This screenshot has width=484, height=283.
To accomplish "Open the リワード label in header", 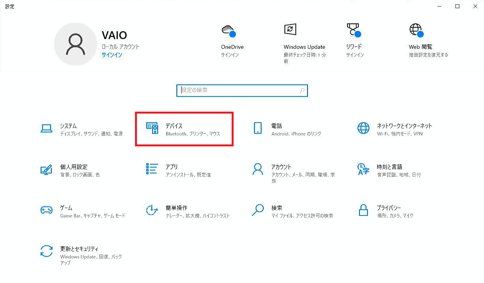I will pyautogui.click(x=354, y=47).
